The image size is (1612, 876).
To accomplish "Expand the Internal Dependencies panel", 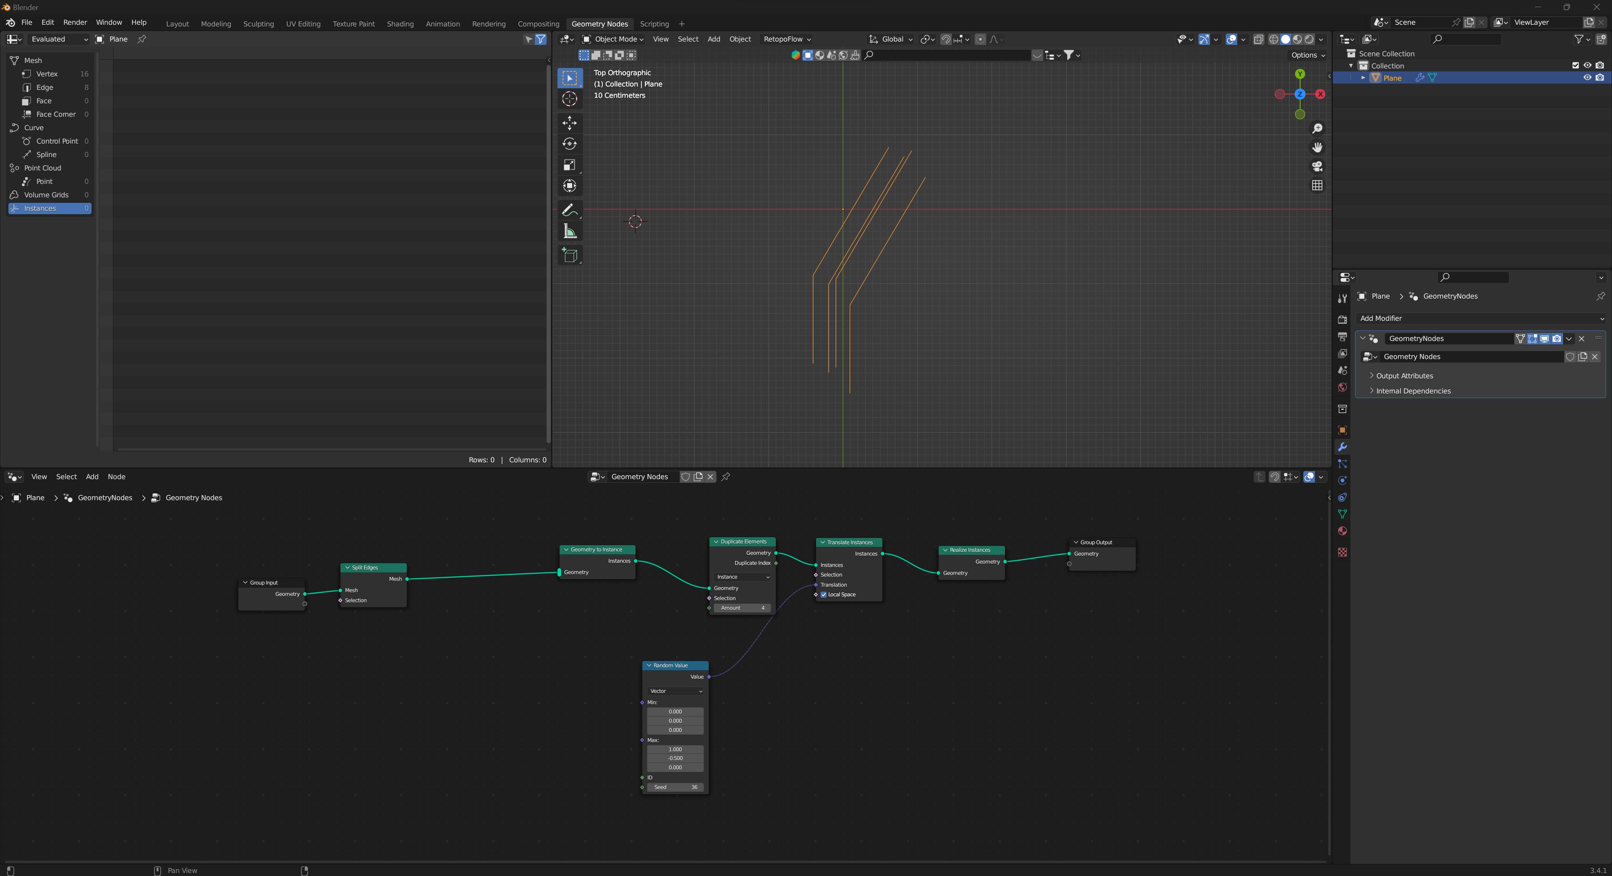I will coord(1412,391).
